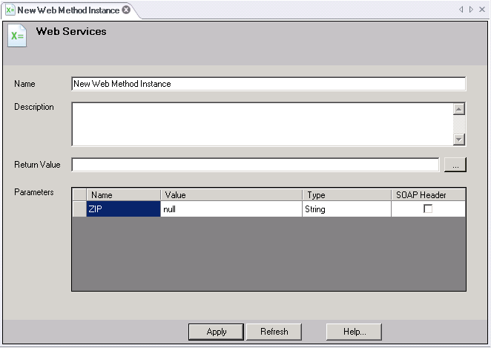The image size is (491, 348).
Task: Select the New Web Method Instance tab
Action: click(67, 10)
